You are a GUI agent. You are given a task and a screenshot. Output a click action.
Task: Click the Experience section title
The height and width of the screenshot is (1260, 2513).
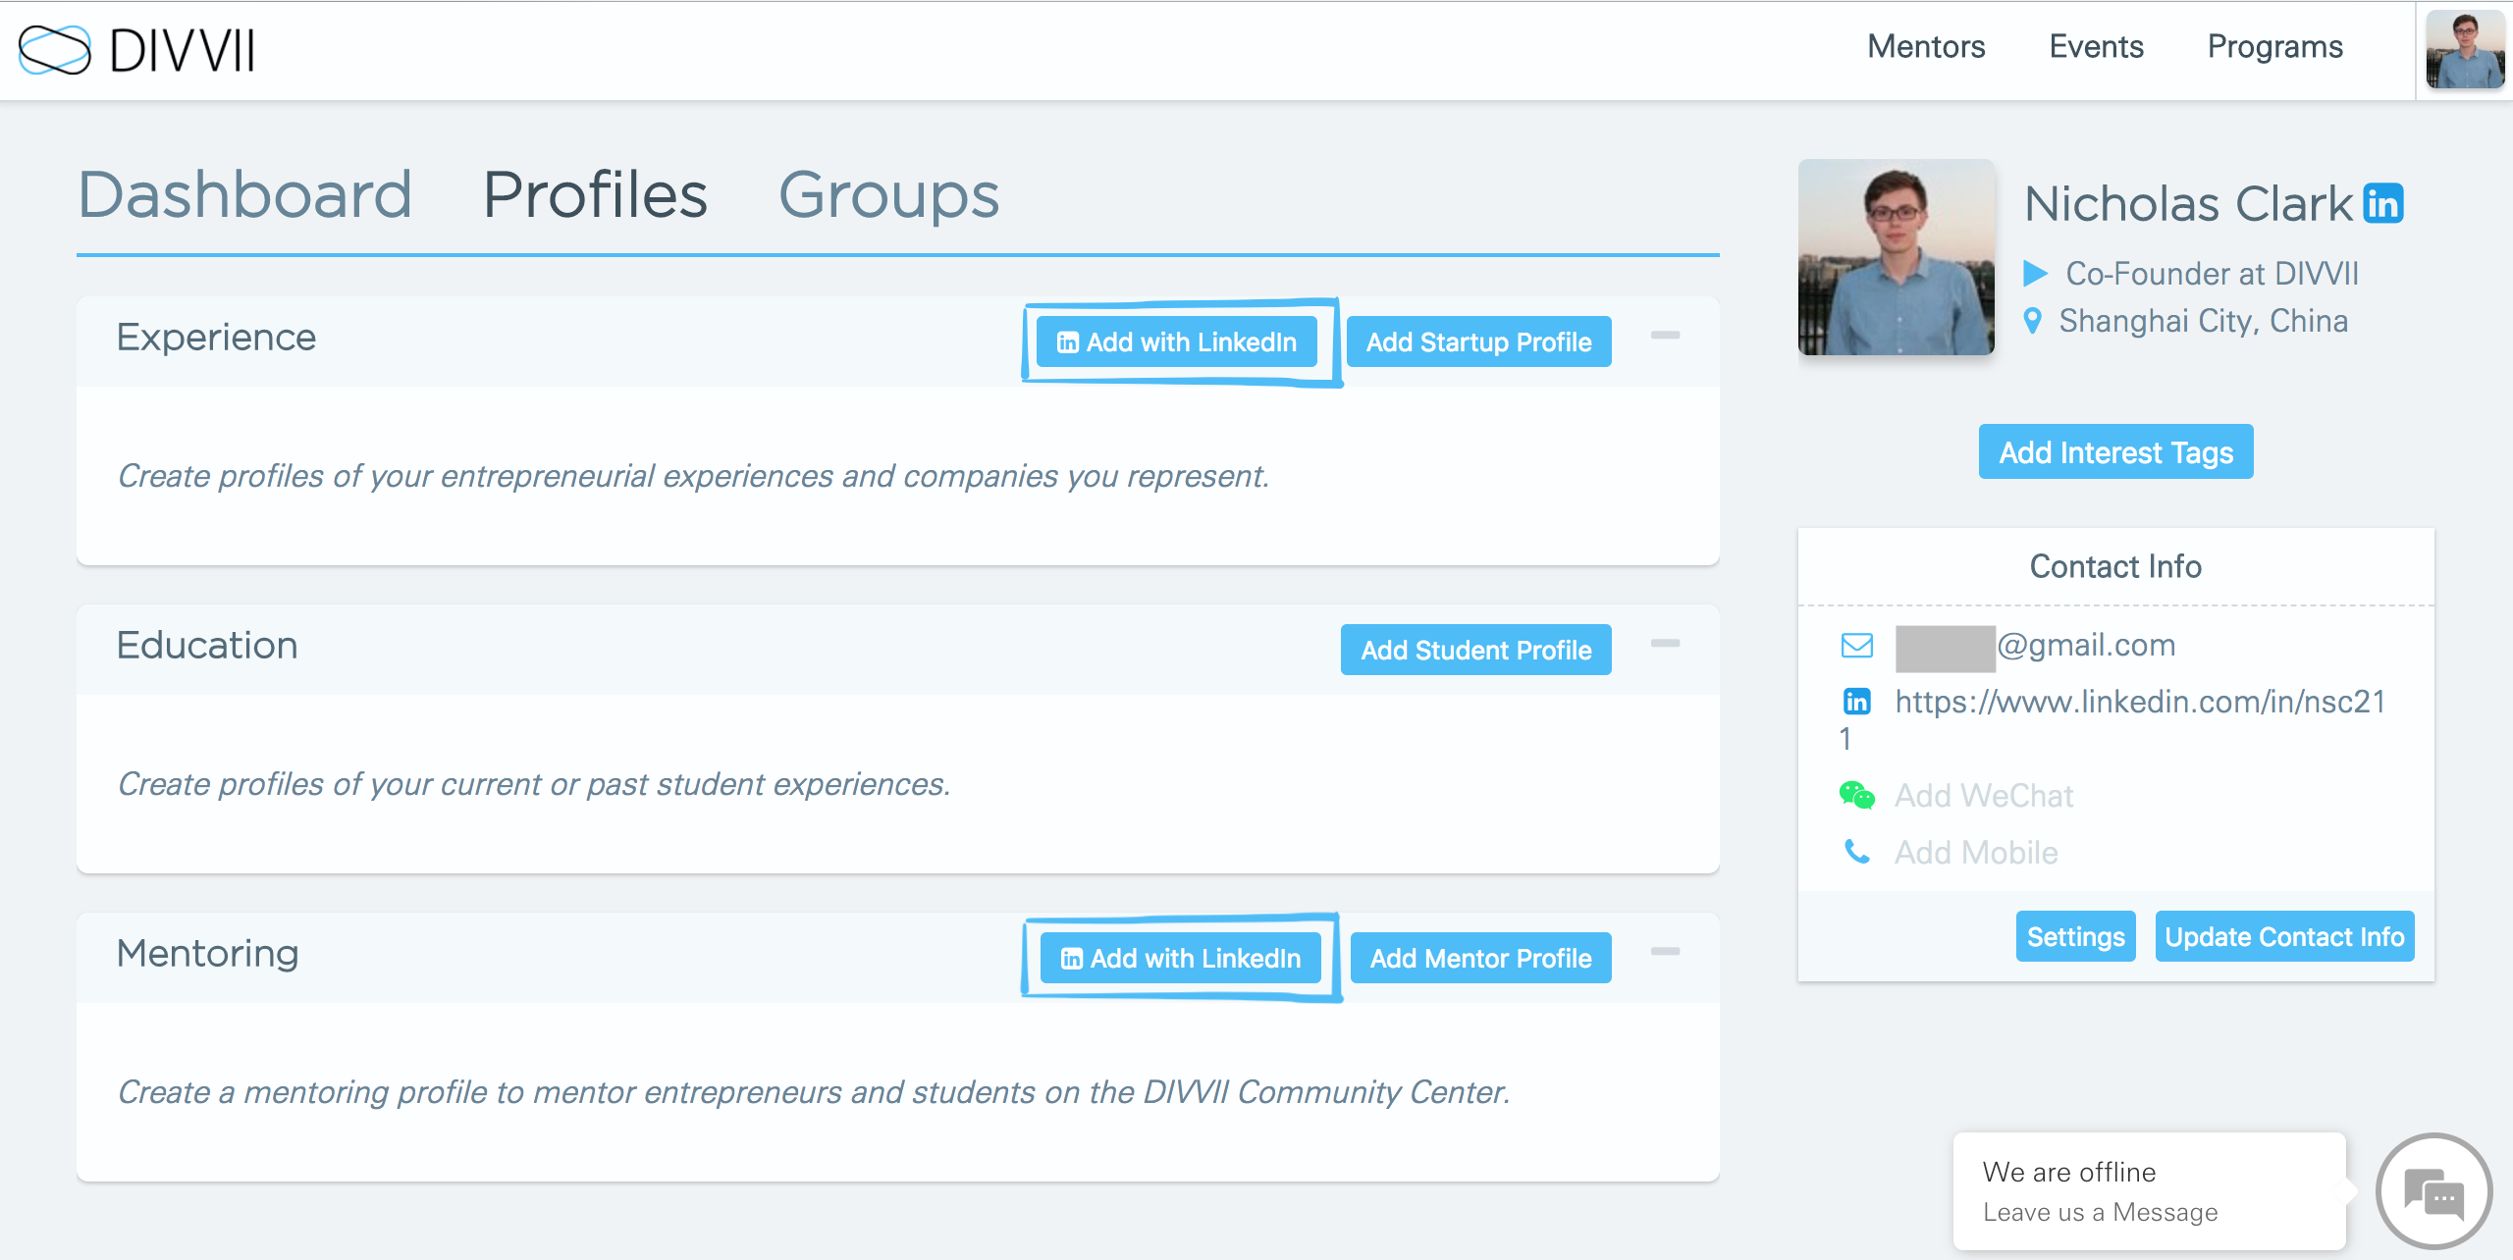[x=216, y=338]
